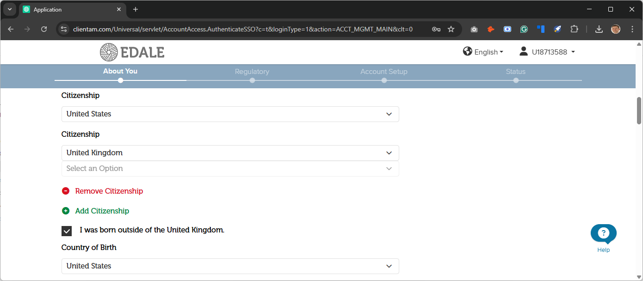Screen dimensions: 643x281
Task: Go to the Account Setup step
Action: coord(384,72)
